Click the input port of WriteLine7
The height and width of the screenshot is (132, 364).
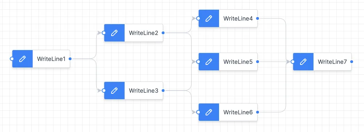(292, 62)
